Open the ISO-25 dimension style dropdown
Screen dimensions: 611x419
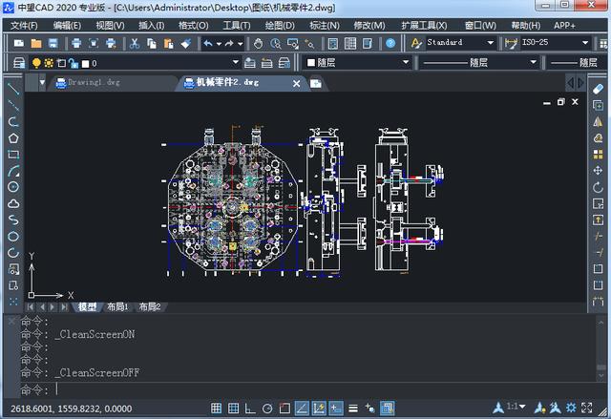pos(582,43)
